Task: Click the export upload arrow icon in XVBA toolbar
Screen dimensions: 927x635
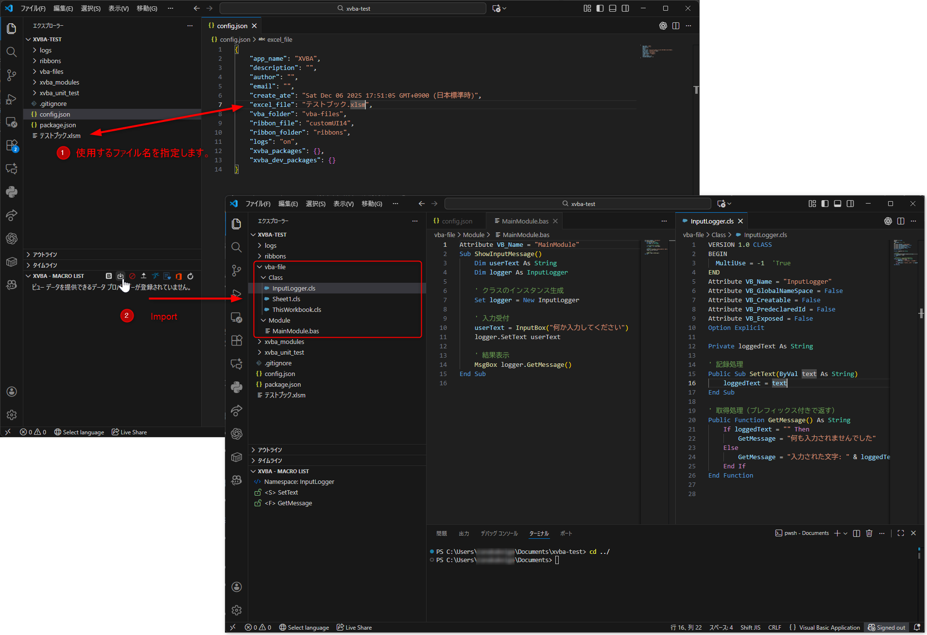Action: (144, 276)
